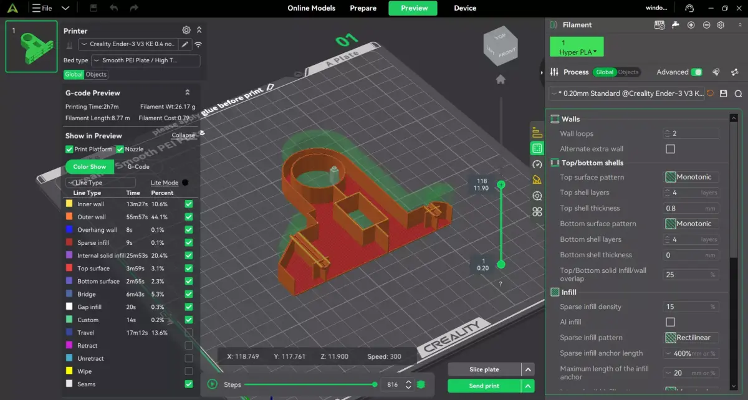Image resolution: width=748 pixels, height=400 pixels.
Task: Switch Process scope to Objects
Action: pos(628,72)
